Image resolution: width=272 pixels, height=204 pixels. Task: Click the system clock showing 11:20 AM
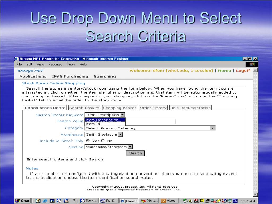[248, 201]
